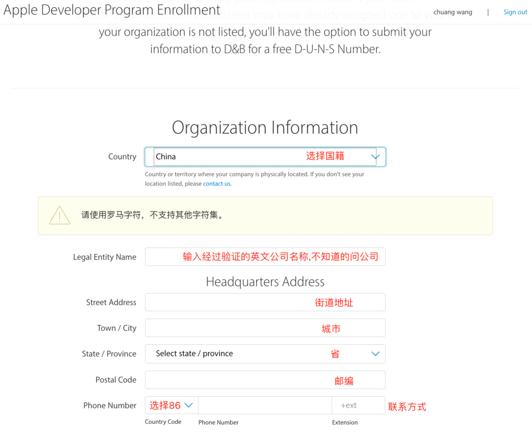Open the phone Country Code dropdown
This screenshot has width=532, height=437.
click(172, 405)
